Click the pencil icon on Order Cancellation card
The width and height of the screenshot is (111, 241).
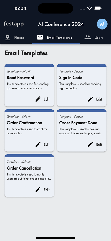[38, 190]
